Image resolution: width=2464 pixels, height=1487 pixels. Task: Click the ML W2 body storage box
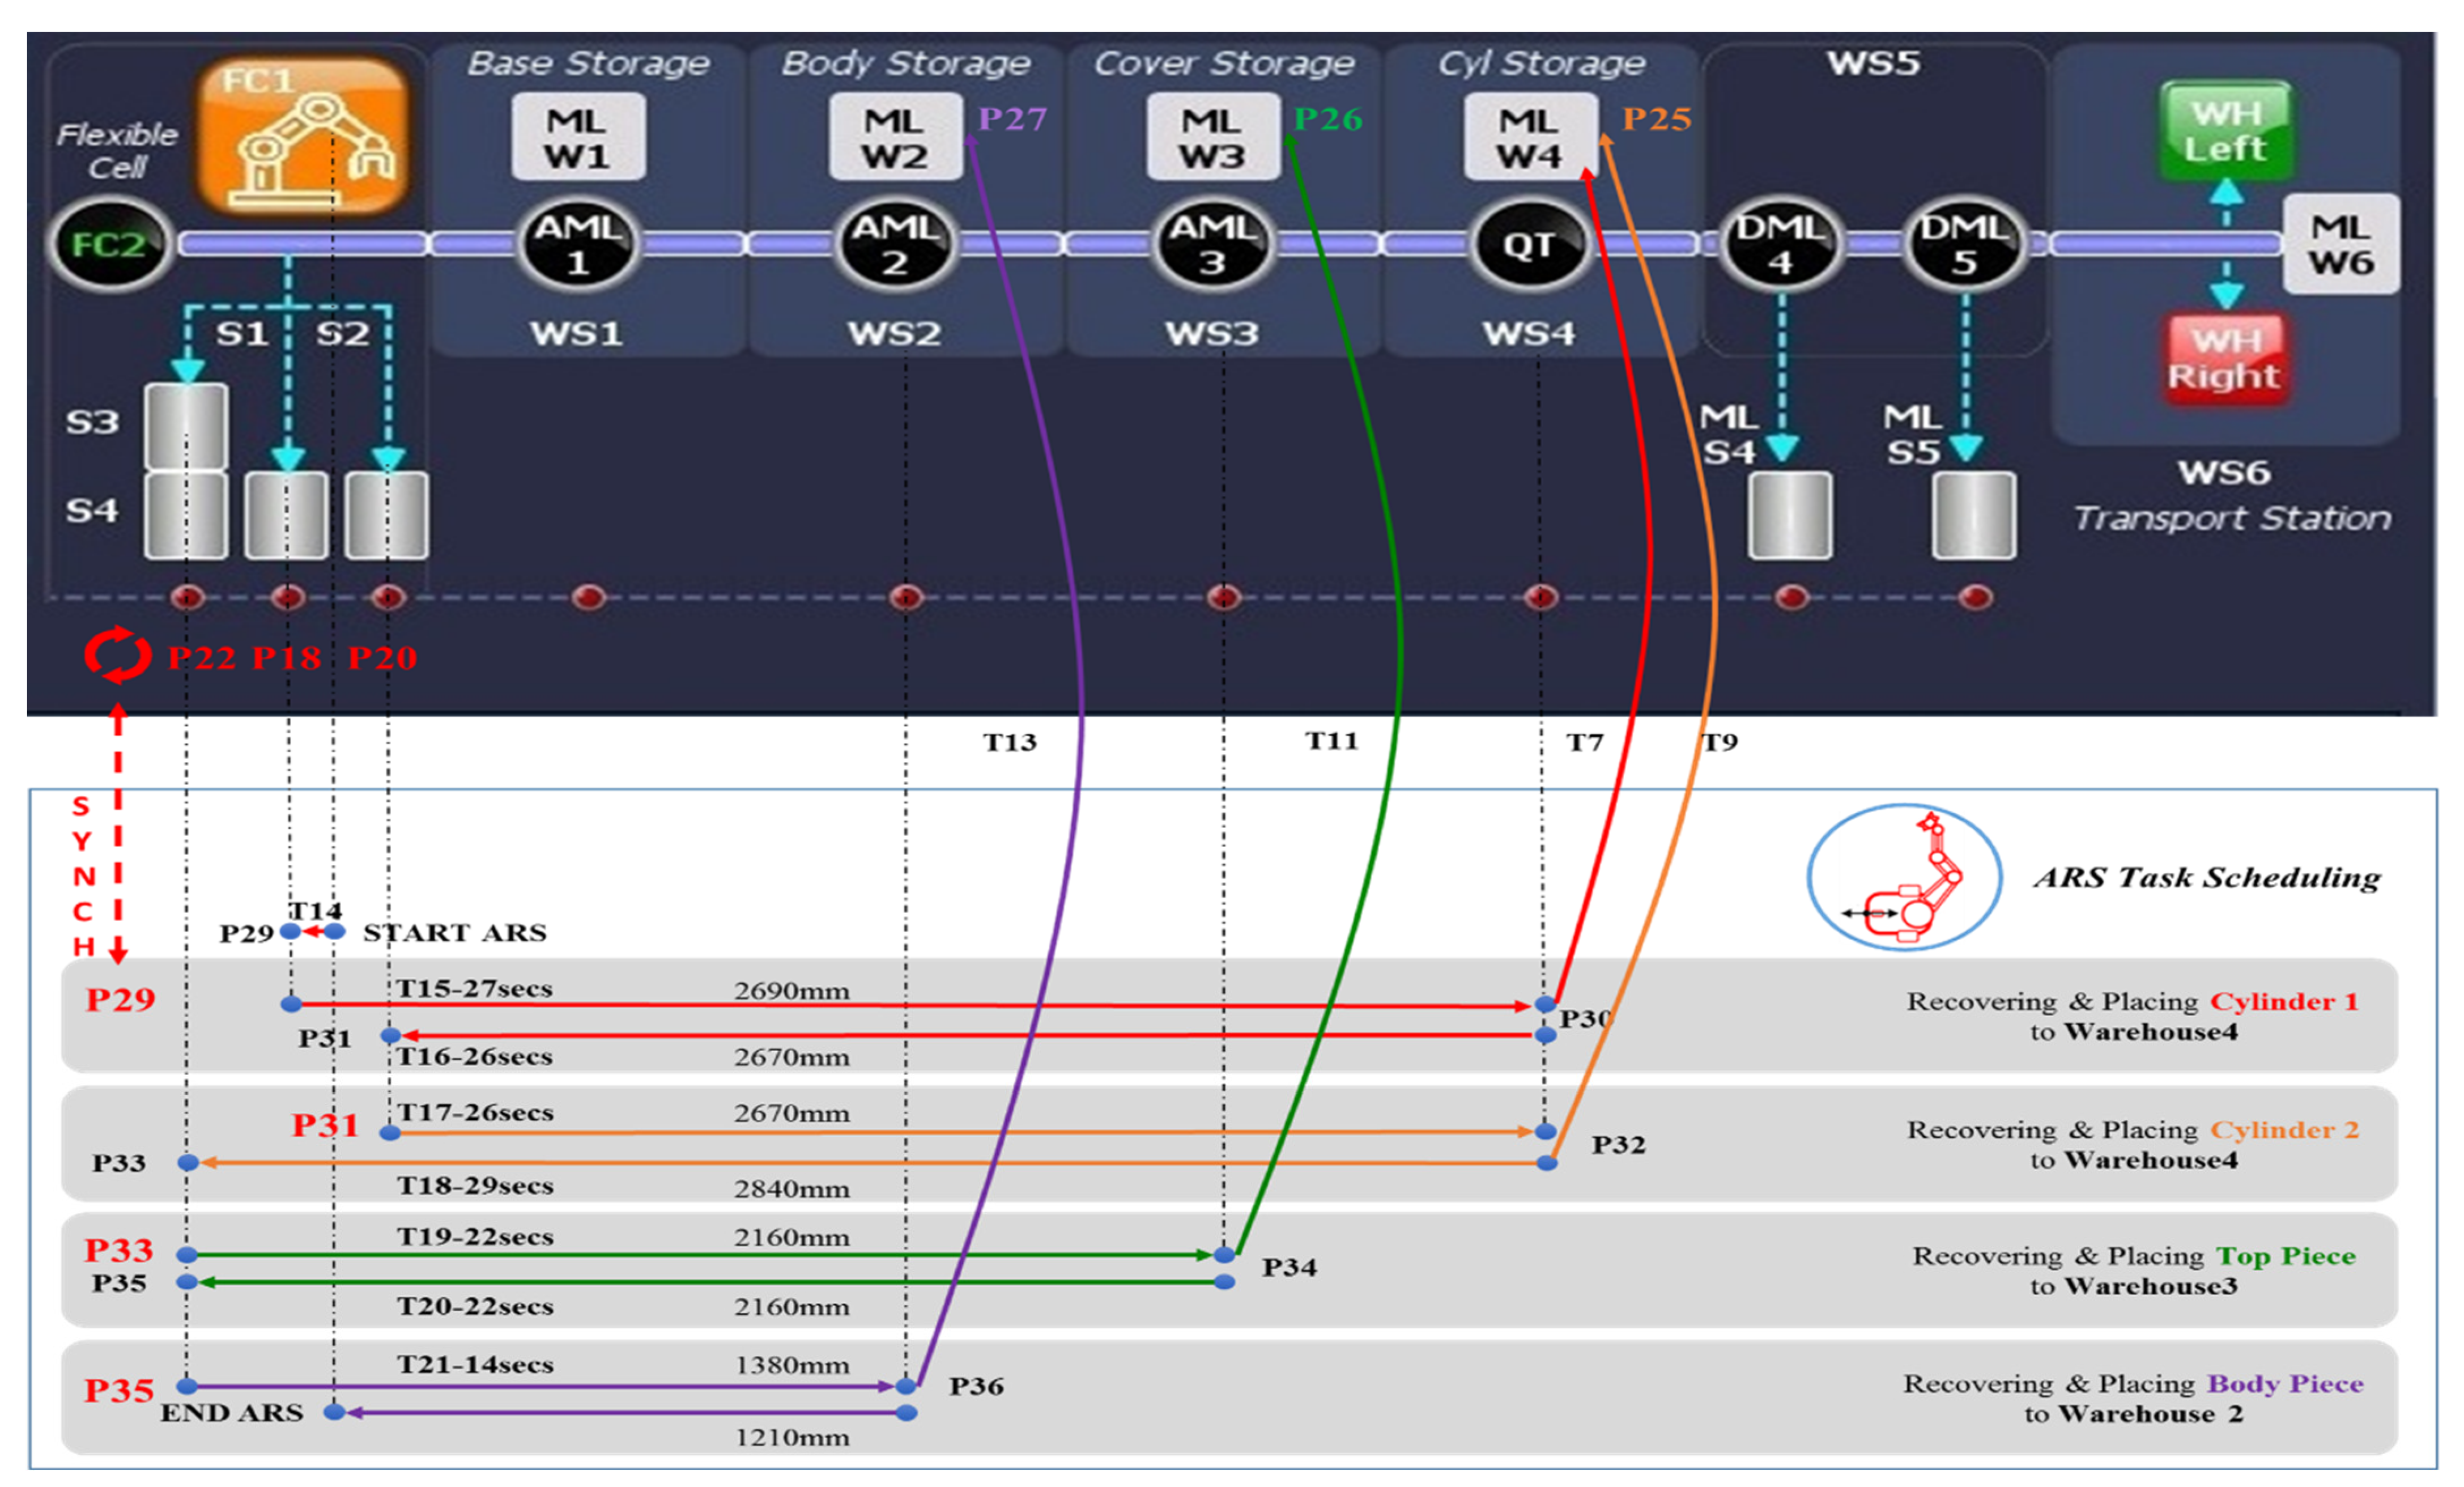(895, 137)
